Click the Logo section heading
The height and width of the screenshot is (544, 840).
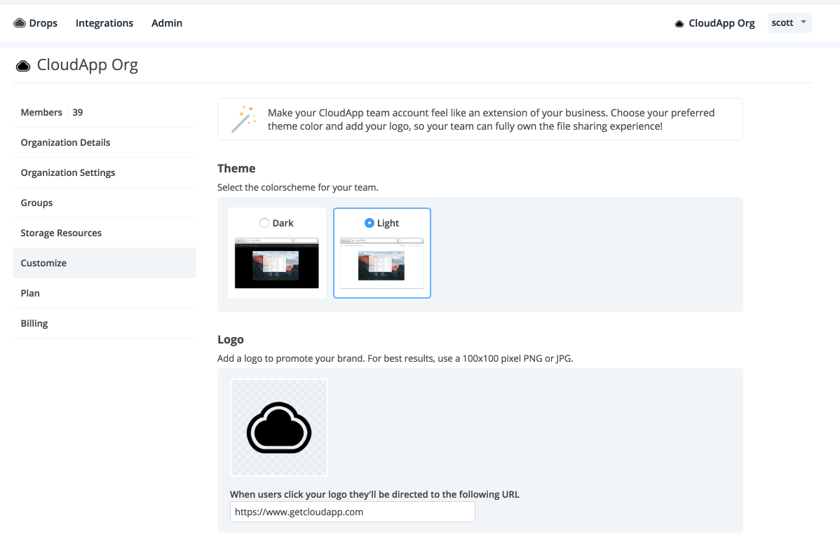click(231, 339)
